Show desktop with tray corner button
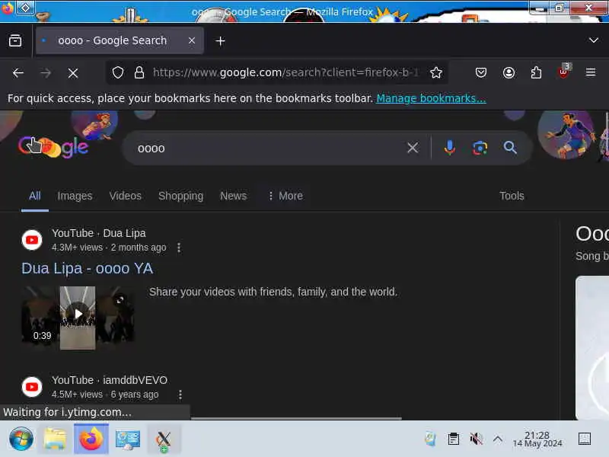609x457 pixels. point(584,439)
